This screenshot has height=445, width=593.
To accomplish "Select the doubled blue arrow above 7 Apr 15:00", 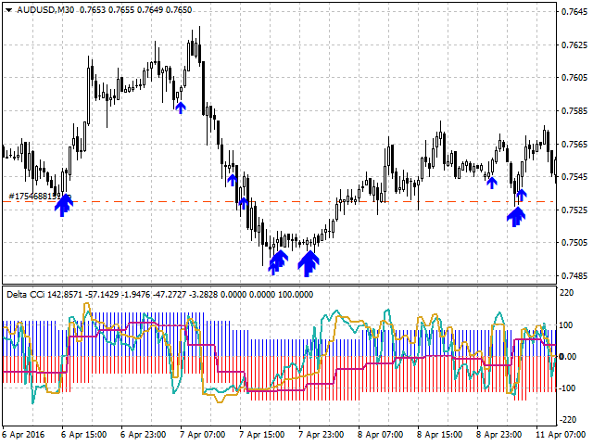I will 276,262.
